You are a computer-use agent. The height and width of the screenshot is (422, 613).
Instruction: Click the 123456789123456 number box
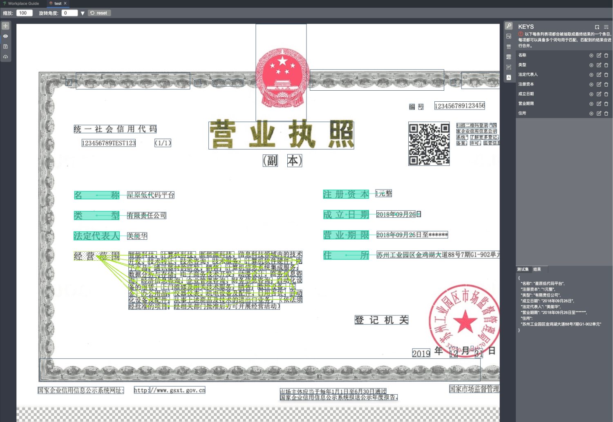[460, 106]
